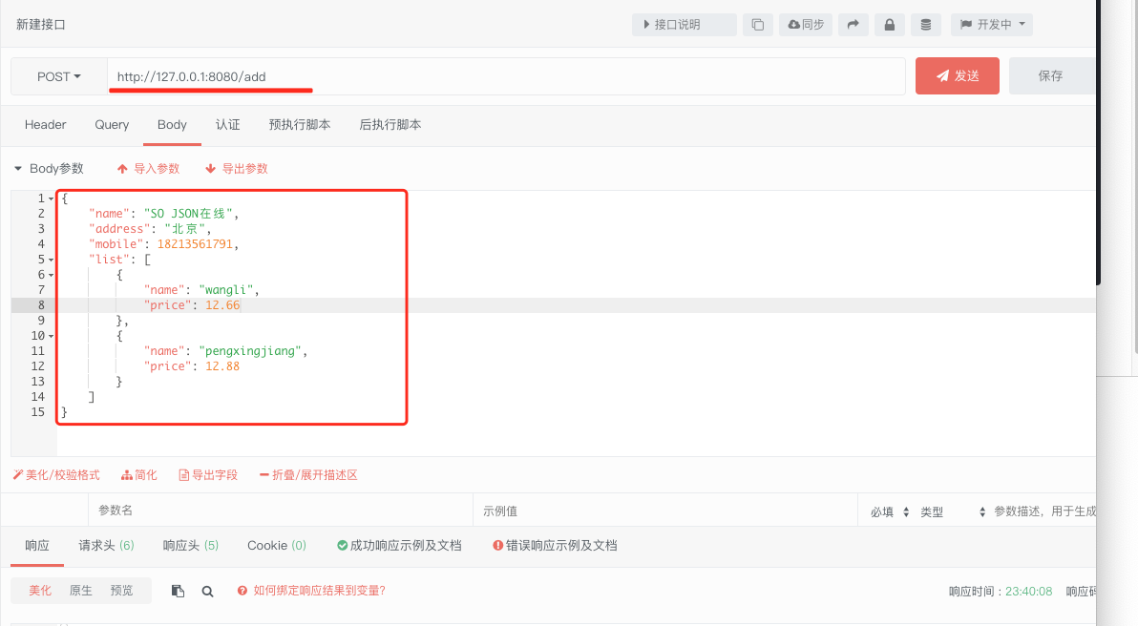Switch response view to 原生 raw mode

click(80, 590)
